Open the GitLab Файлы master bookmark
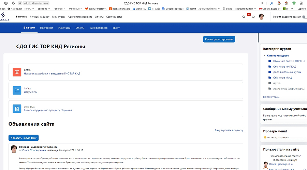The image size is (307, 170). click(x=96, y=8)
